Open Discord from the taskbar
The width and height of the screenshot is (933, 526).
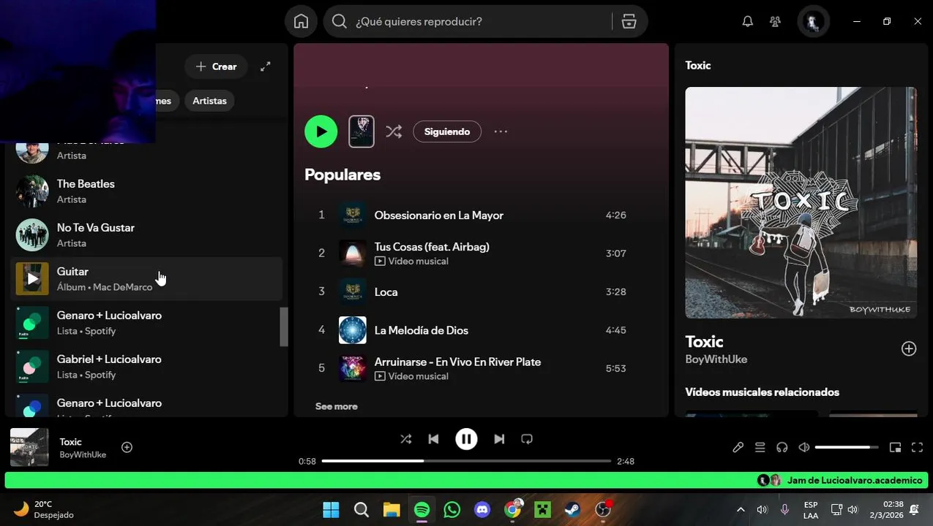[x=482, y=509]
